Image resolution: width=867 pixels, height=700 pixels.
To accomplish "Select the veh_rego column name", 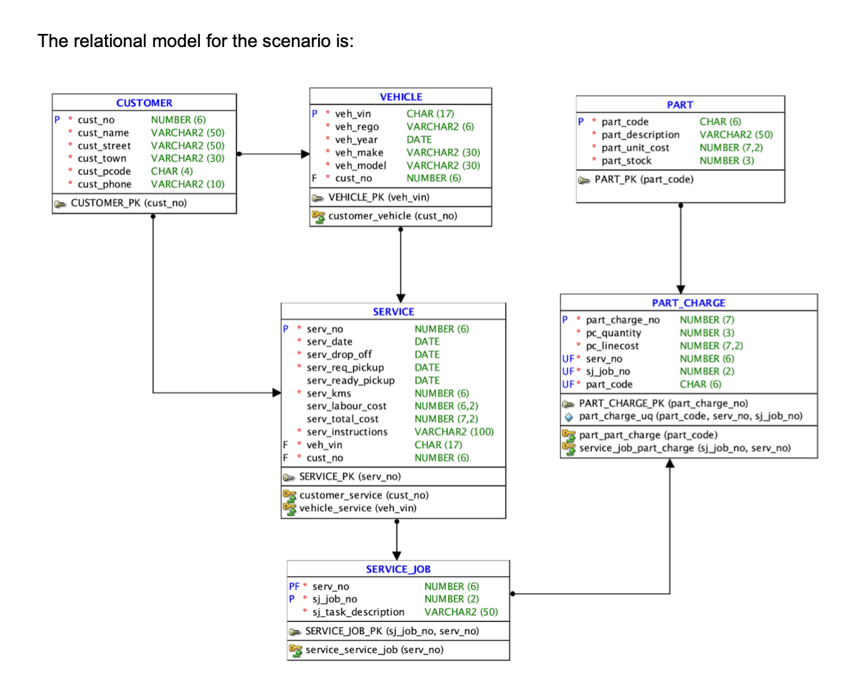I will tap(357, 127).
